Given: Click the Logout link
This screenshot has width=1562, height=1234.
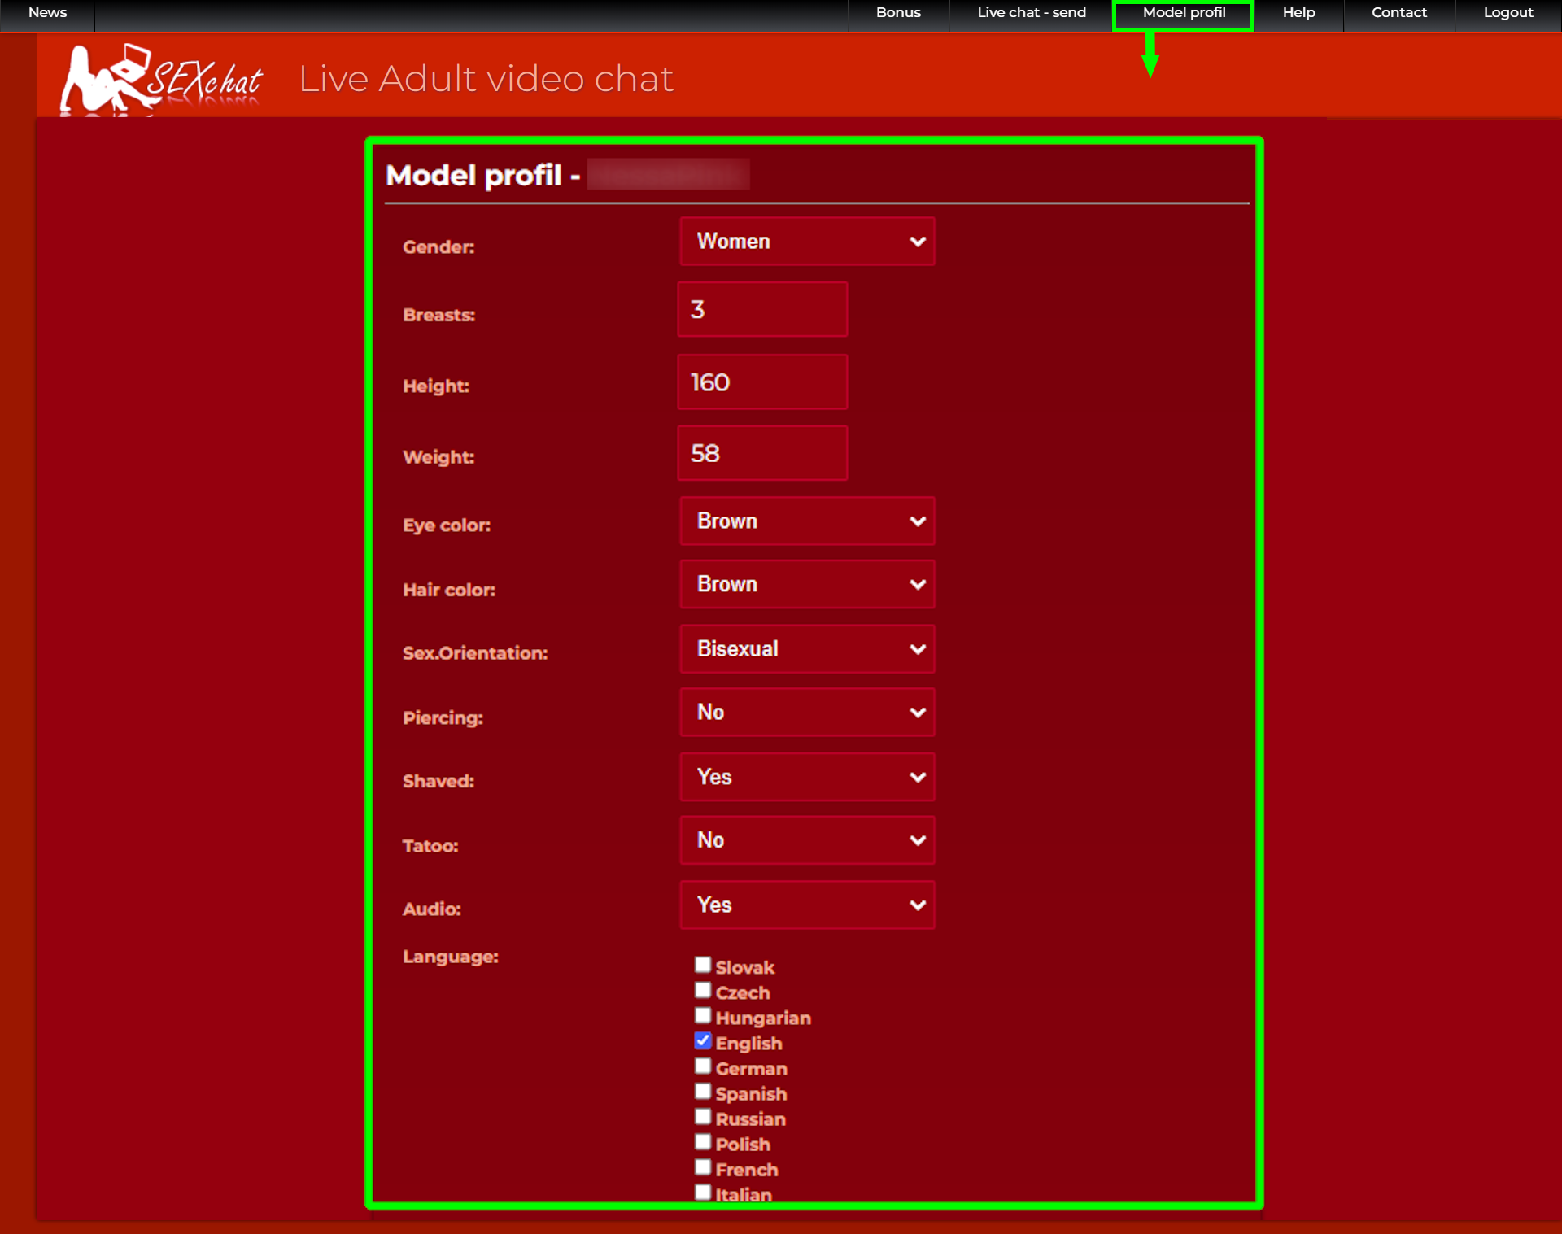Looking at the screenshot, I should [x=1507, y=12].
